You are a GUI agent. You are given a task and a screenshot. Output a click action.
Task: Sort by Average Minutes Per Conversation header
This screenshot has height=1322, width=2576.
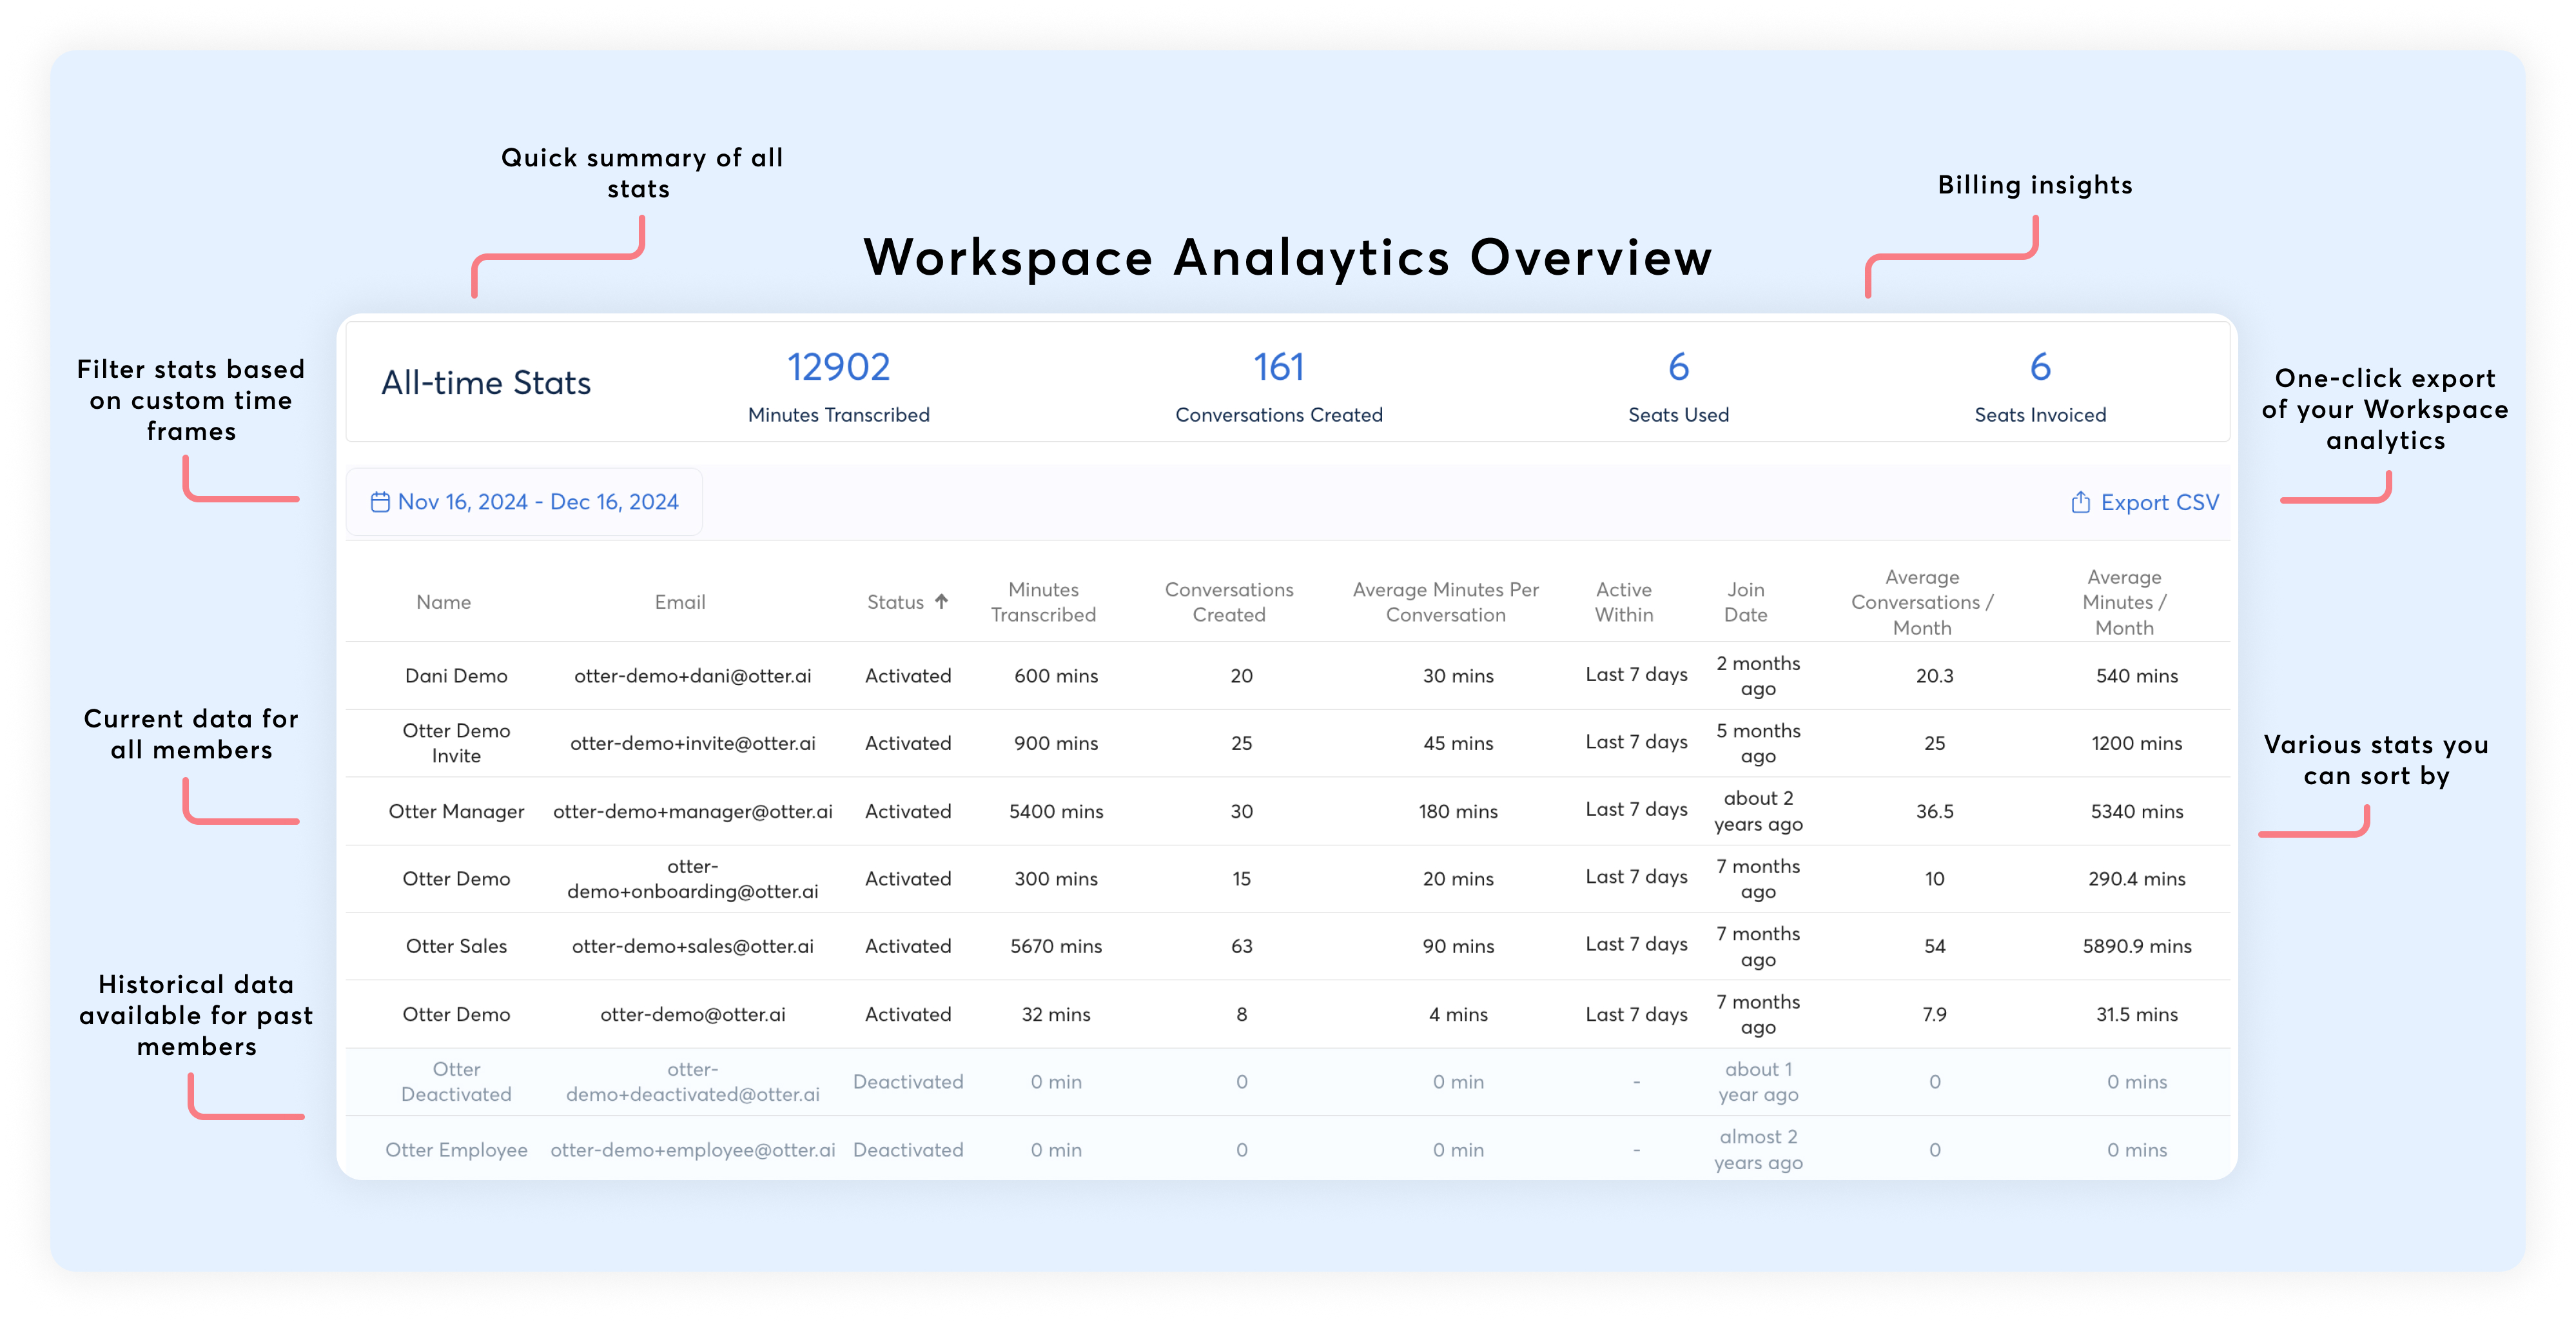coord(1445,602)
